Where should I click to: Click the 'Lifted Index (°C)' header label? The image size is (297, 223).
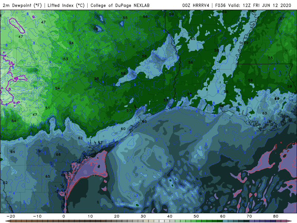[66, 5]
